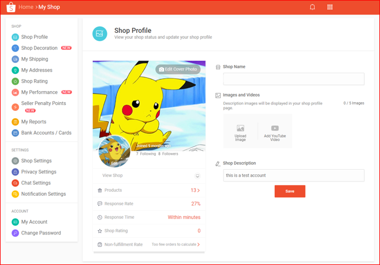Click the Shop Decoration sidebar icon

tap(16, 48)
